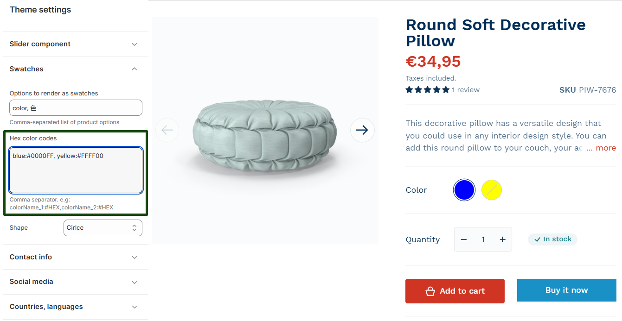Select the blue color swatch
The height and width of the screenshot is (321, 622).
click(x=464, y=190)
